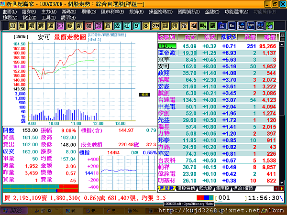Image resolution: width=287 pixels, height=215 pixels.
Task: Select the 中光電 stock row
Action: [x=218, y=107]
